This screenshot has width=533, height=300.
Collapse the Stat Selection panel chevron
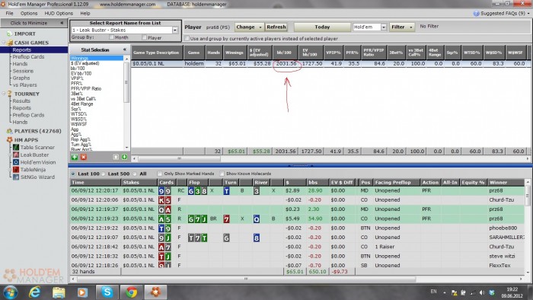pos(125,49)
